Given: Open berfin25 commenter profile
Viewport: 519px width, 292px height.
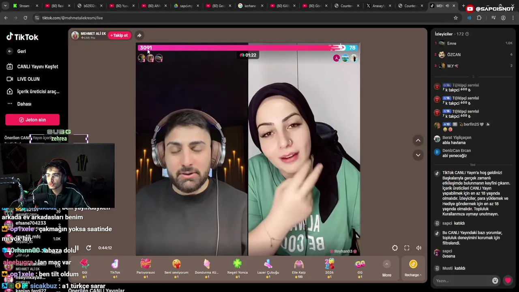Looking at the screenshot, I should 471,125.
